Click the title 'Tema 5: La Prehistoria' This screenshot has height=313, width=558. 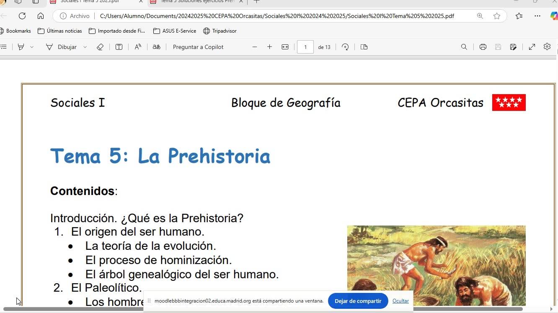point(160,156)
